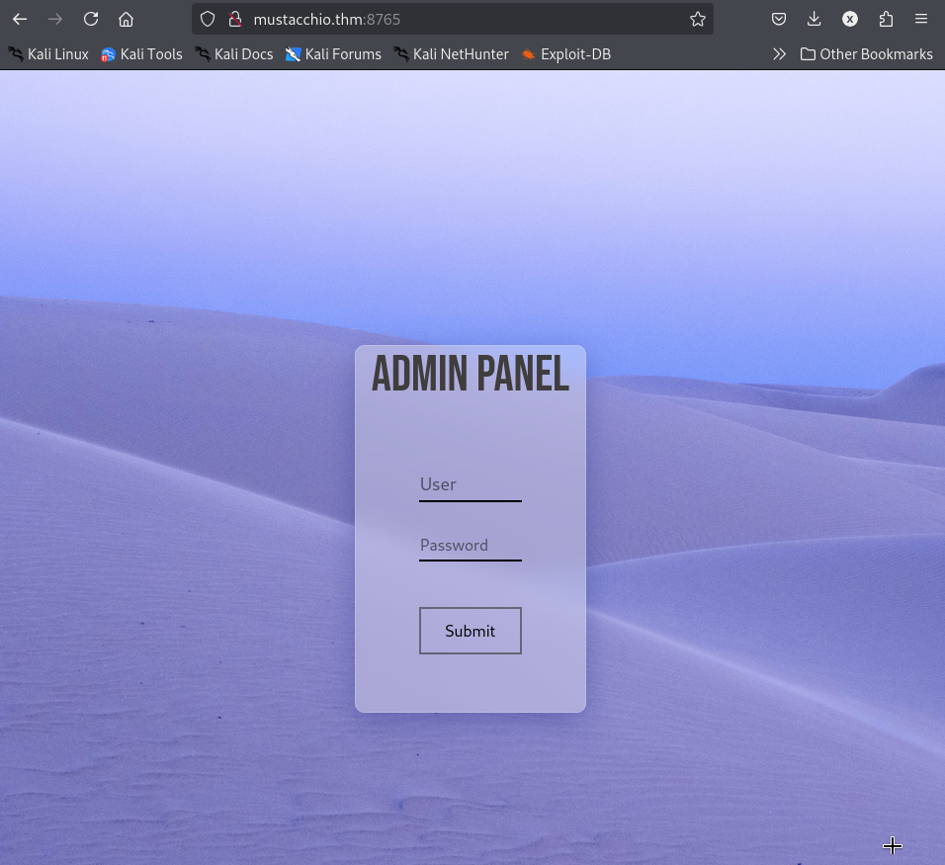Submit the Admin Panel login form
The width and height of the screenshot is (945, 865).
471,631
